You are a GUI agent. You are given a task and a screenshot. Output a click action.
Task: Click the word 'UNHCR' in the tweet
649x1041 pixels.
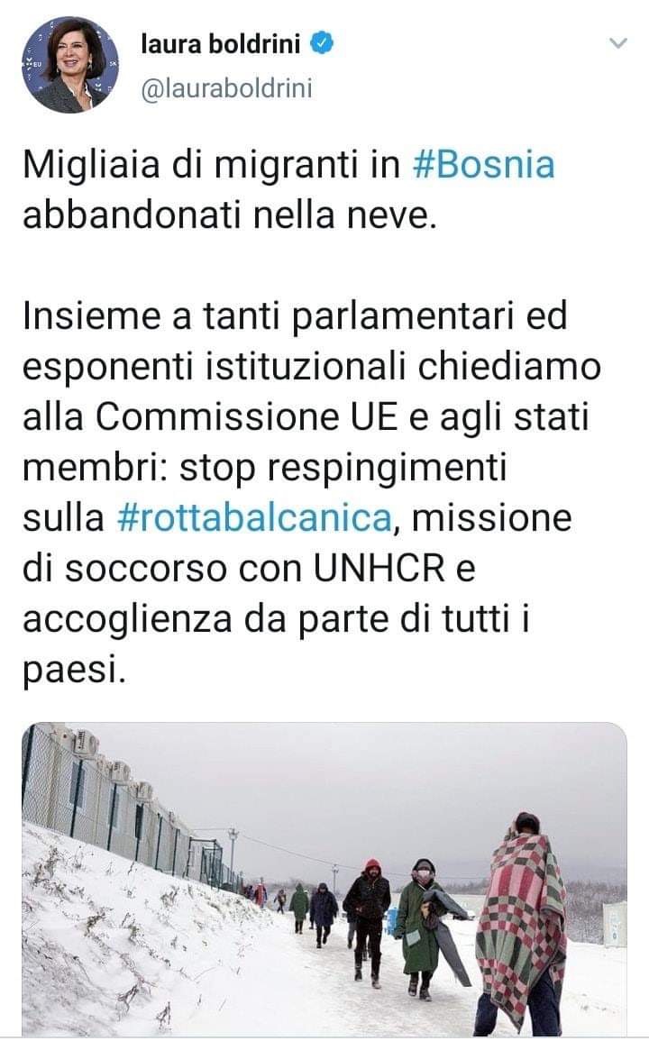[x=379, y=569]
